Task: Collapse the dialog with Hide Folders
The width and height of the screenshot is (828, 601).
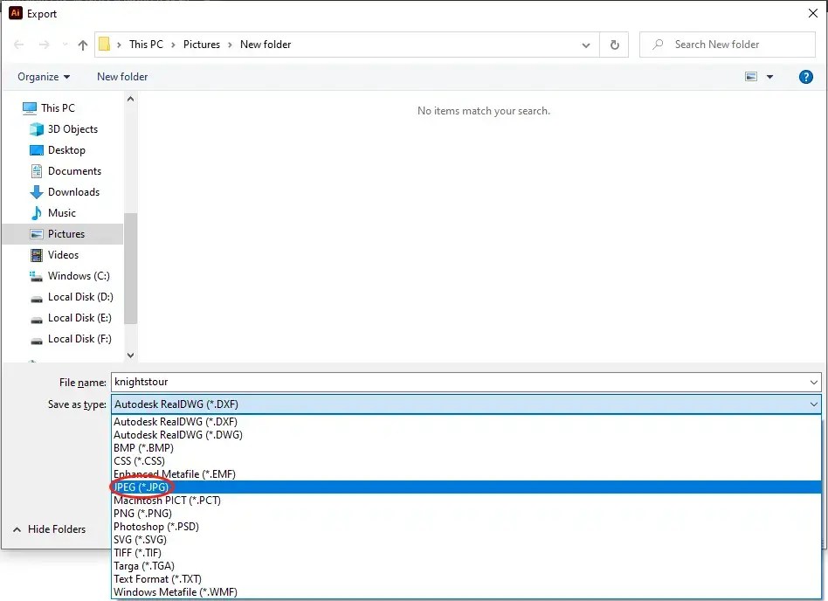Action: tap(54, 529)
